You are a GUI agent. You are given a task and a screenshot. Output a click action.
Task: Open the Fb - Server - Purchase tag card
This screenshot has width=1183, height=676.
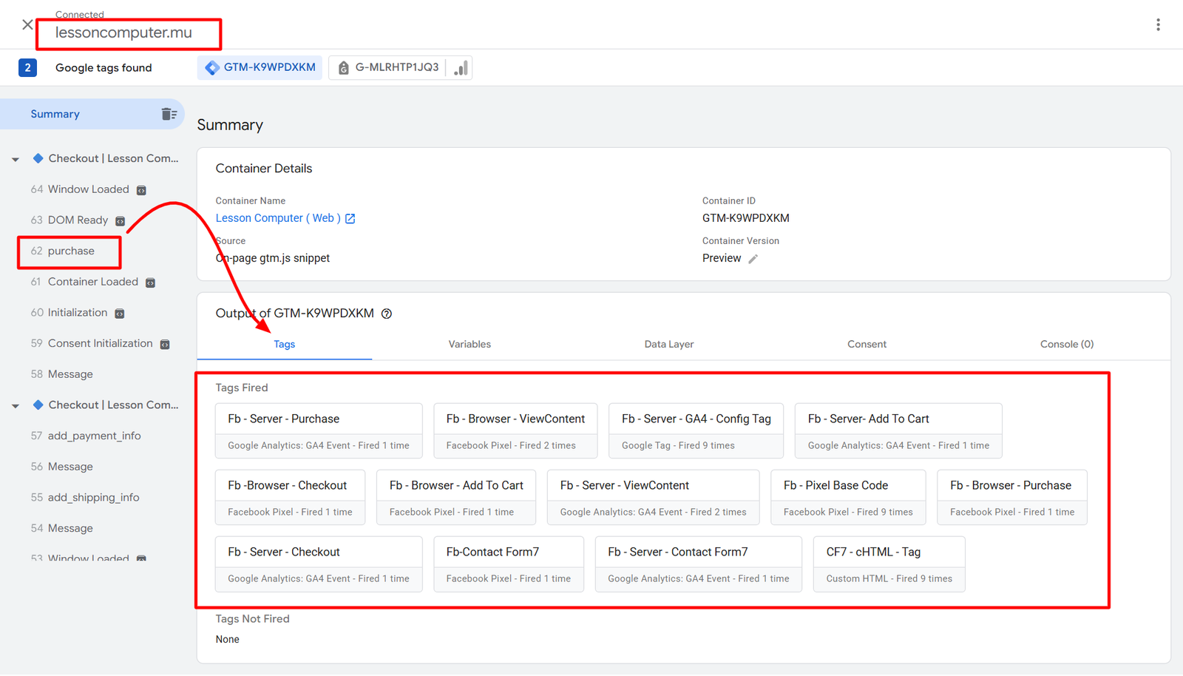click(319, 430)
